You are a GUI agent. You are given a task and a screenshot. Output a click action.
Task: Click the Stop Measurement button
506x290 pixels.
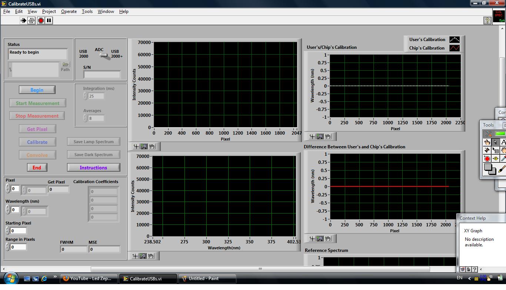37,116
